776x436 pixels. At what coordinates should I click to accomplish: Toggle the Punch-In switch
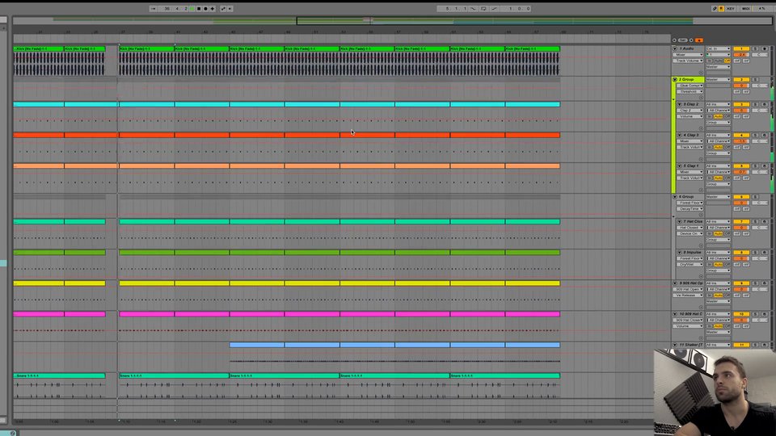[474, 8]
